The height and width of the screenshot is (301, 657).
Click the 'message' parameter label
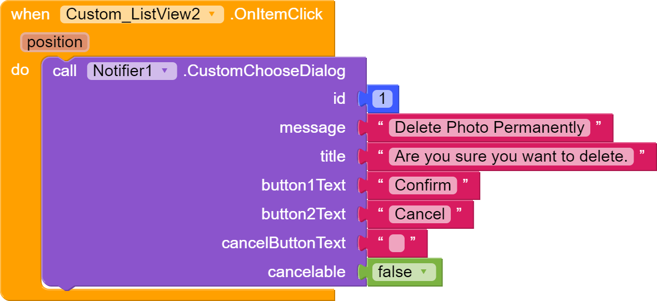click(312, 128)
